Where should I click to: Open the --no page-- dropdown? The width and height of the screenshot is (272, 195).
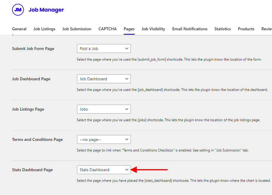click(x=104, y=139)
